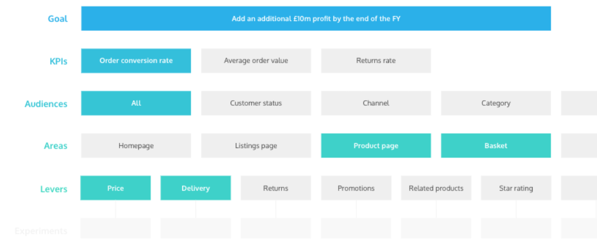Image resolution: width=597 pixels, height=239 pixels.
Task: Toggle the All audience box
Action: point(136,103)
